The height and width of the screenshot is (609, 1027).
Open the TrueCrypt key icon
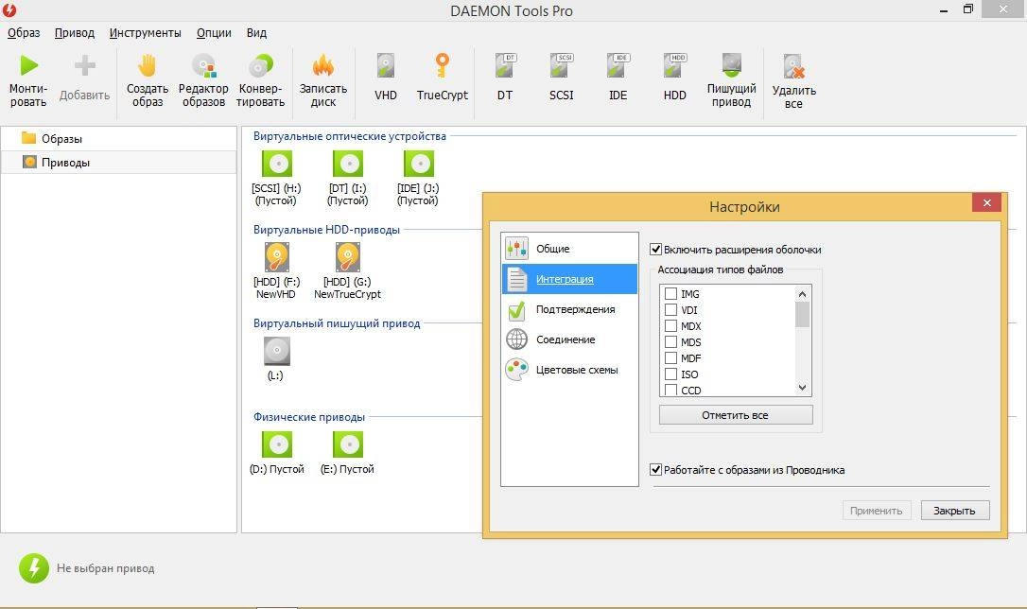(x=443, y=65)
